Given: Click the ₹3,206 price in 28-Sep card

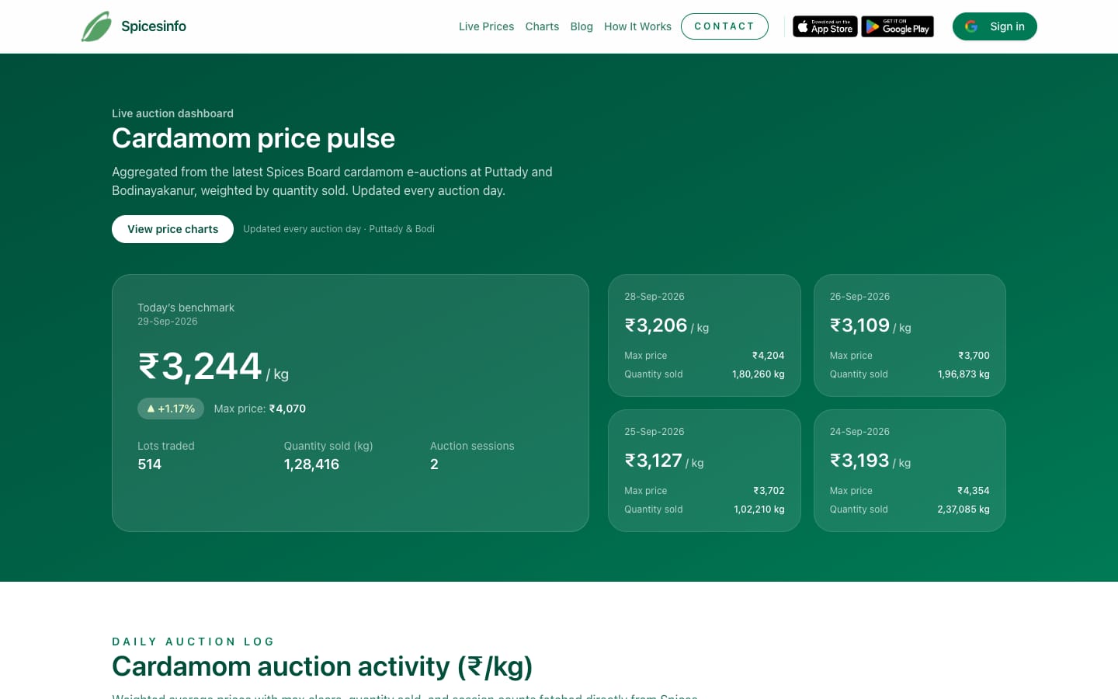Looking at the screenshot, I should [x=656, y=325].
